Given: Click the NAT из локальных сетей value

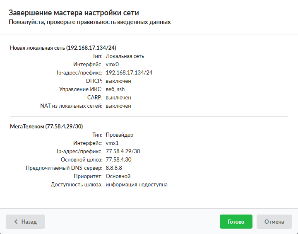Looking at the screenshot, I should [x=118, y=106].
